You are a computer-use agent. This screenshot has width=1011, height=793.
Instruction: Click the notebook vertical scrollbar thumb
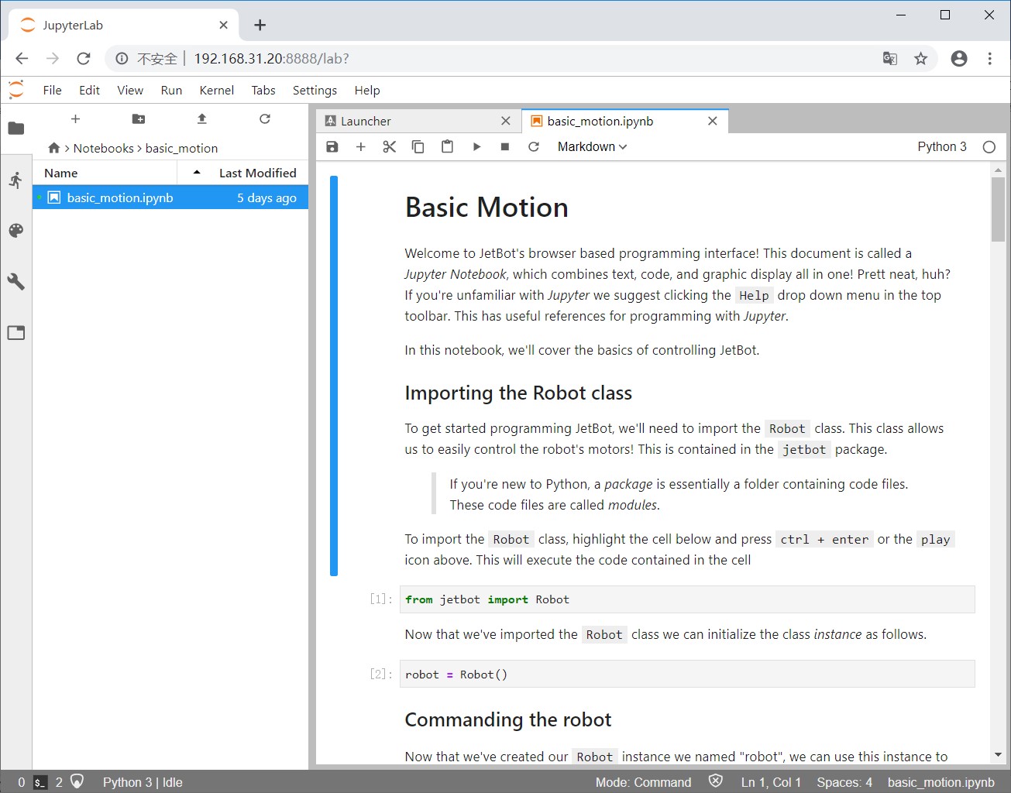998,209
